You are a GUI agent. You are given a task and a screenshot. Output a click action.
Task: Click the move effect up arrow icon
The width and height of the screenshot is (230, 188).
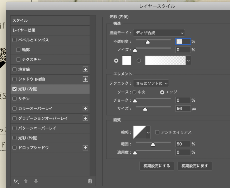coord(26,181)
